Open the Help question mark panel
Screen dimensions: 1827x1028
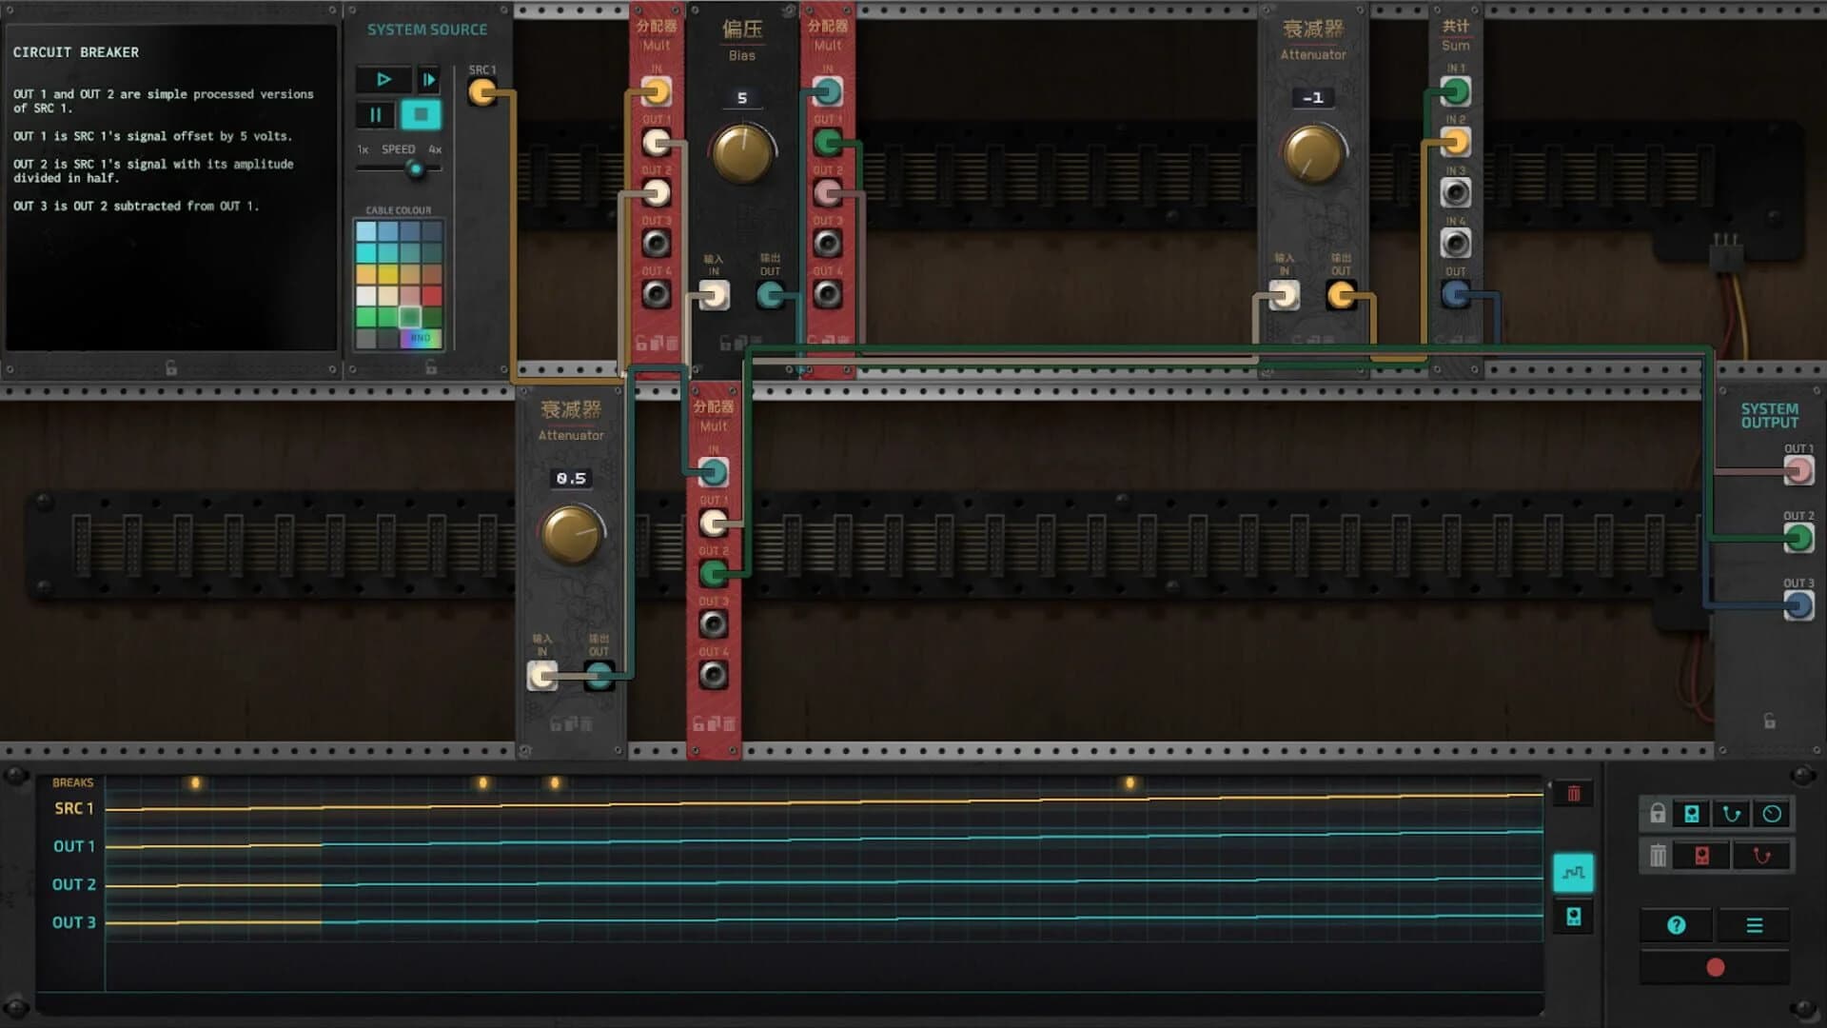(1677, 925)
